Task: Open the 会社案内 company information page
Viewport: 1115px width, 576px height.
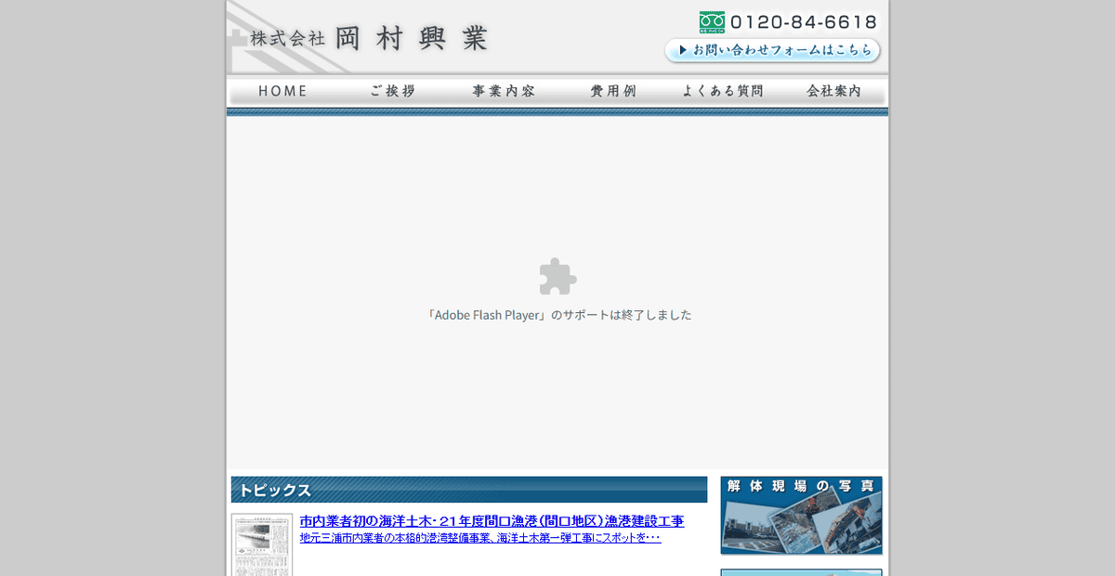Action: click(x=835, y=90)
